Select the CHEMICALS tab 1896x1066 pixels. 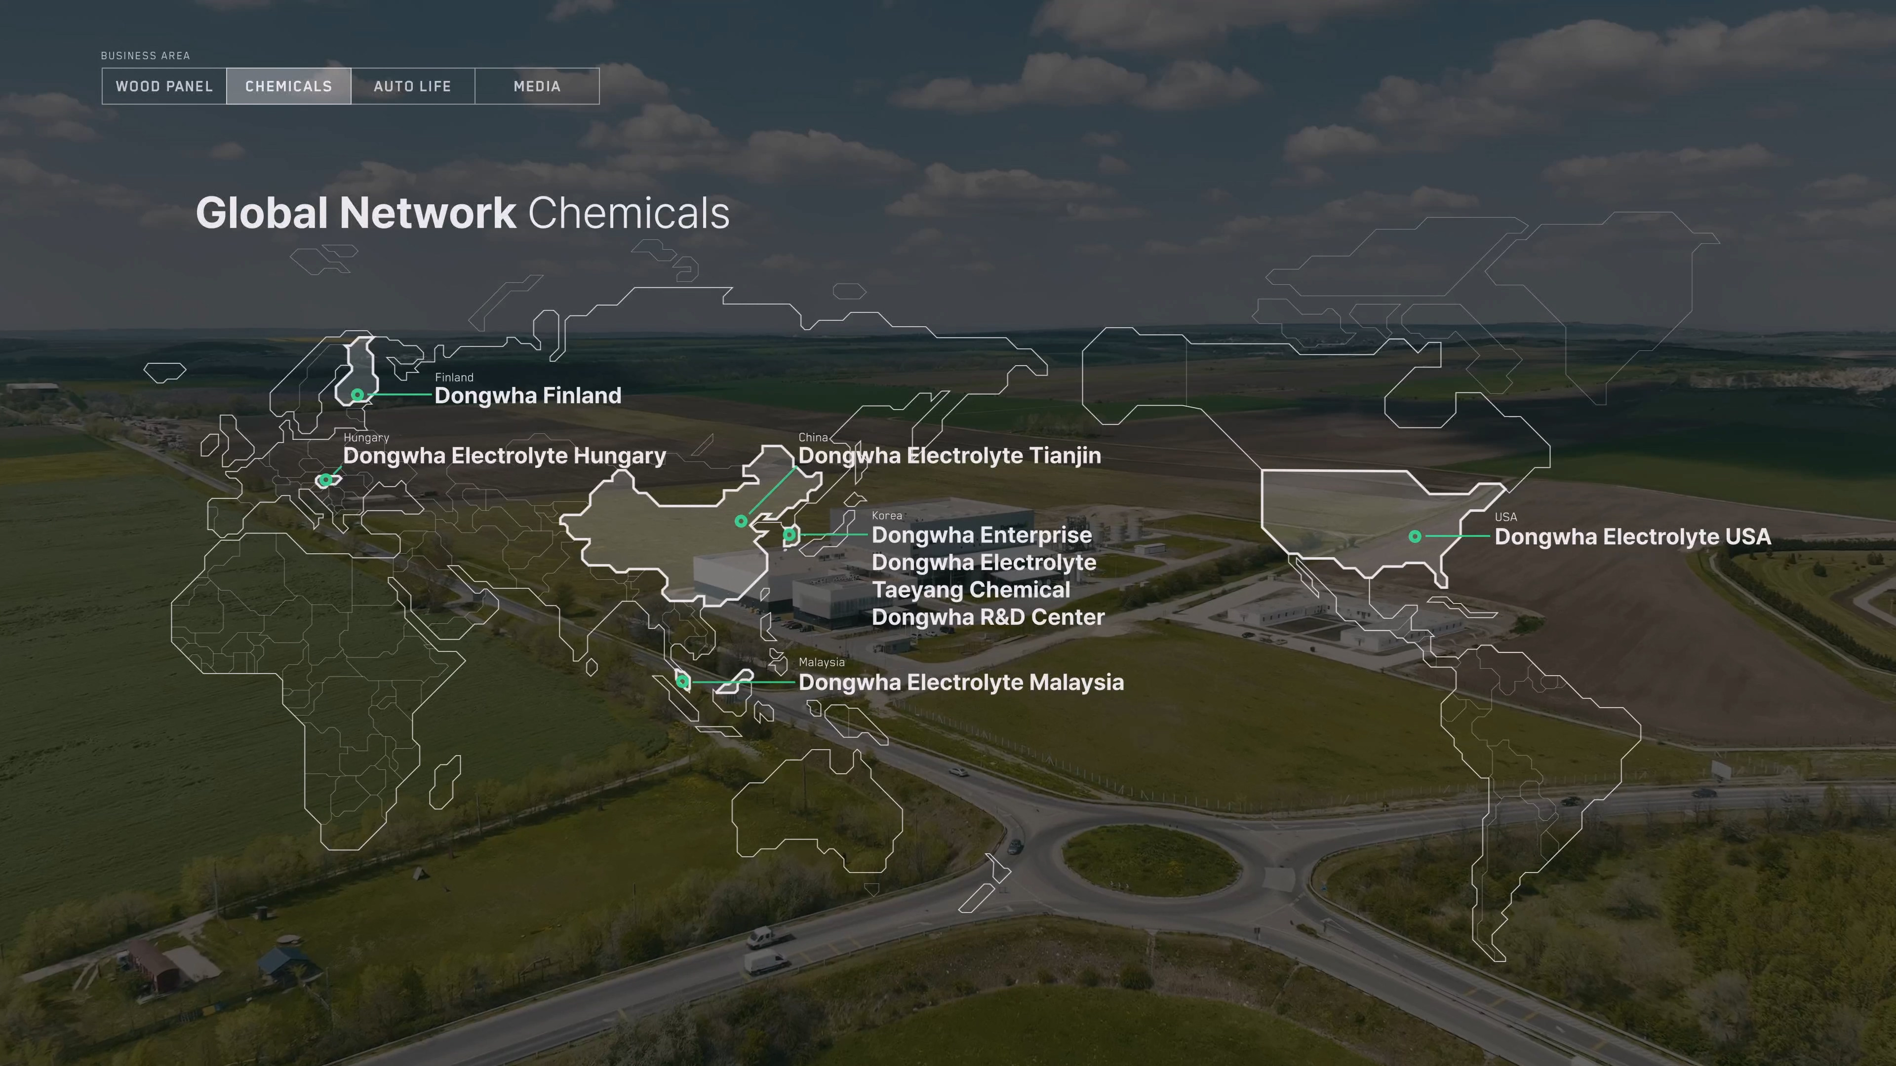(288, 86)
